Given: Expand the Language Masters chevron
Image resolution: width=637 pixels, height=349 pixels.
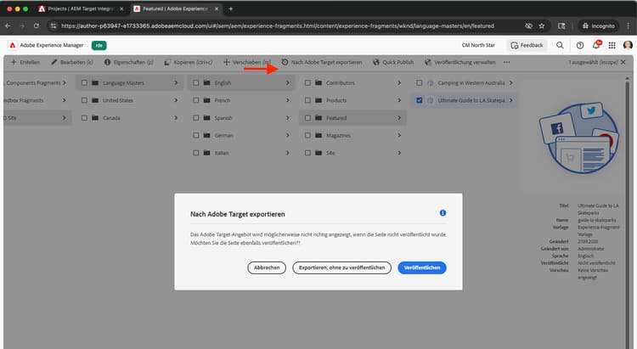Looking at the screenshot, I should tap(176, 83).
